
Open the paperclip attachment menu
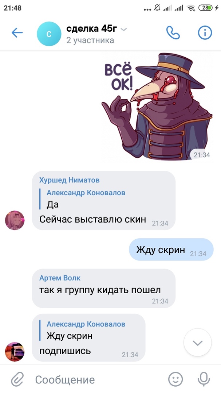(x=17, y=379)
